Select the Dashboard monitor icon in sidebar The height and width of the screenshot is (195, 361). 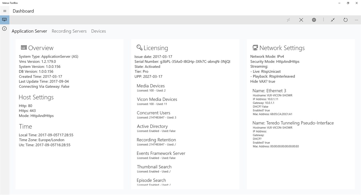4,20
